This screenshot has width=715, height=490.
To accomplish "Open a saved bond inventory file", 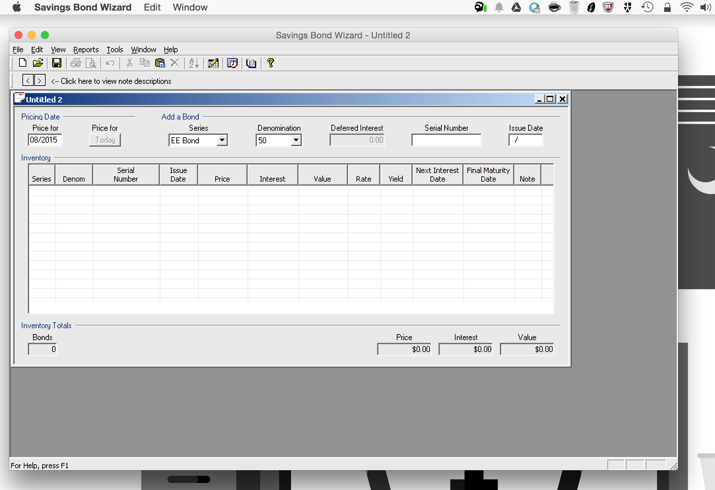I will [x=38, y=63].
